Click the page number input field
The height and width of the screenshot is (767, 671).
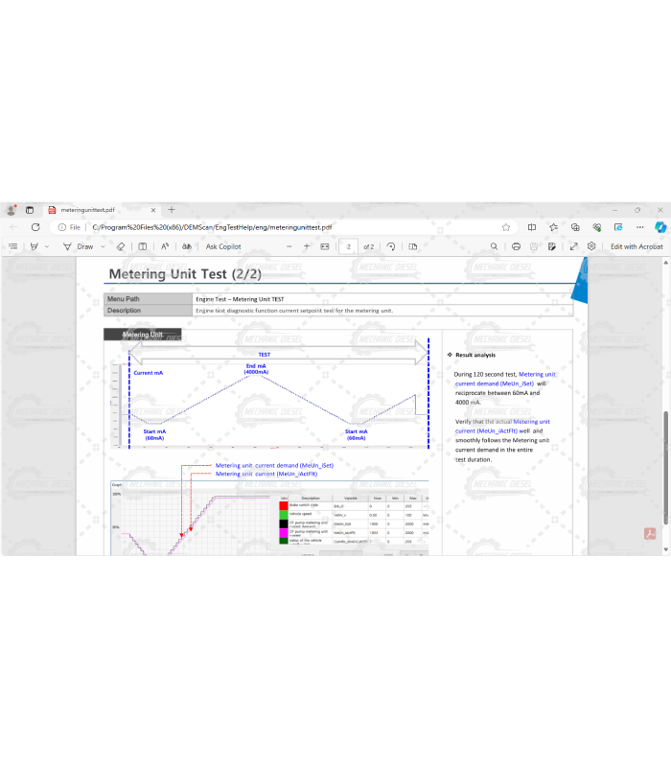[349, 246]
